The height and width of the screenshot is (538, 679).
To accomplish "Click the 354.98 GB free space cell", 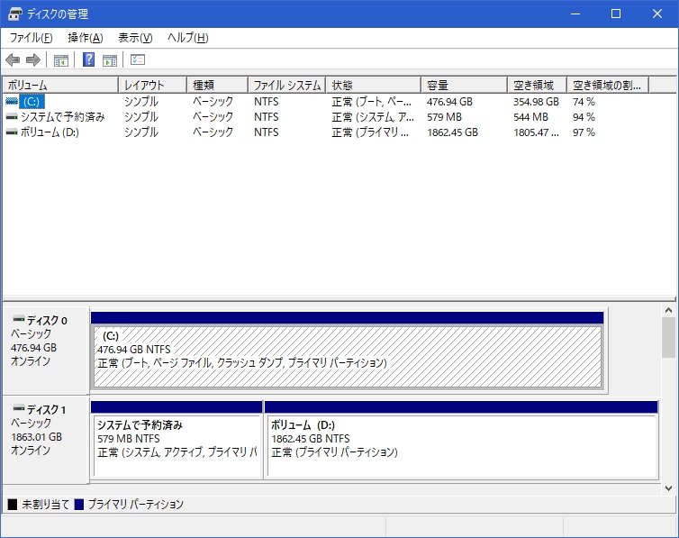I will coord(536,102).
